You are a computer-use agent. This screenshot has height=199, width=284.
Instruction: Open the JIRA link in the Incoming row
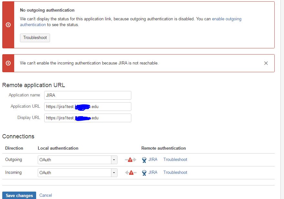click(153, 172)
